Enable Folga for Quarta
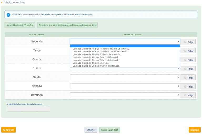The height and width of the screenshot is (135, 202). tap(185, 60)
